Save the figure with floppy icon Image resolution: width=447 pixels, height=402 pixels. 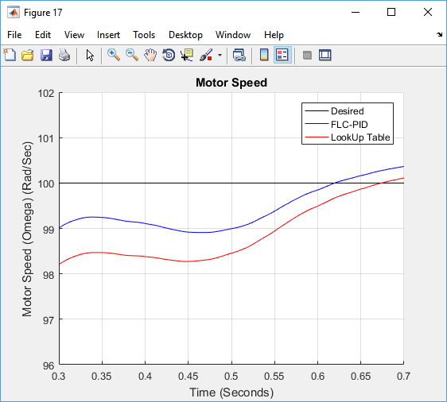click(x=46, y=55)
